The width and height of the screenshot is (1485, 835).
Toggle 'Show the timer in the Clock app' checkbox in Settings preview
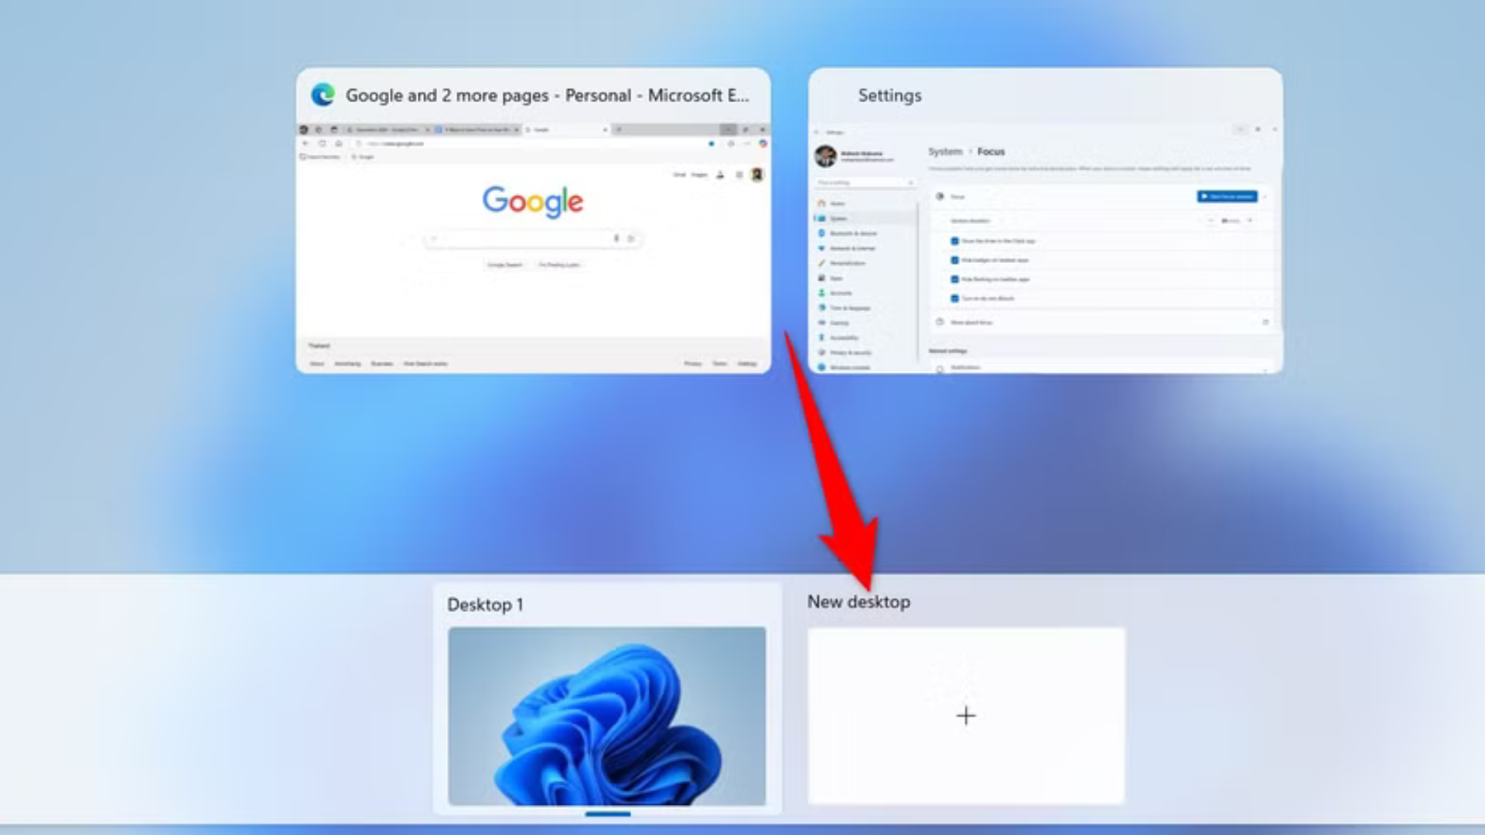pyautogui.click(x=954, y=241)
